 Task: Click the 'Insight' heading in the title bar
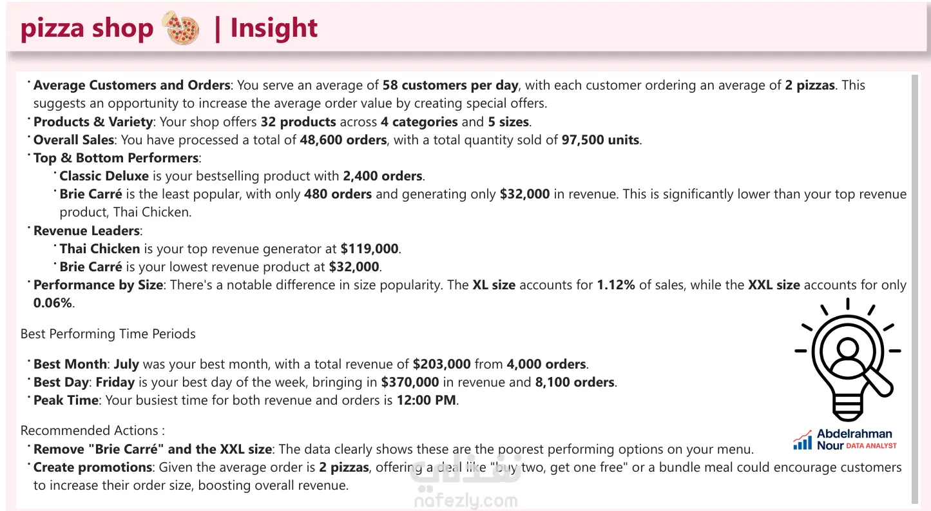coord(274,28)
